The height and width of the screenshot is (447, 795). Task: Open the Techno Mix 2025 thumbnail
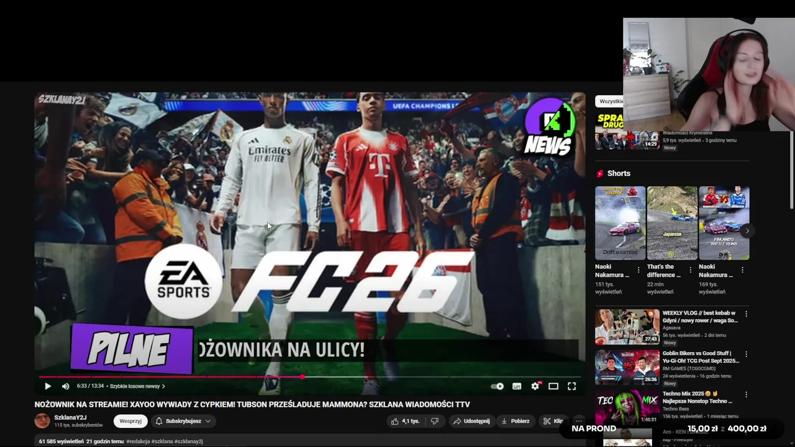pyautogui.click(x=627, y=407)
